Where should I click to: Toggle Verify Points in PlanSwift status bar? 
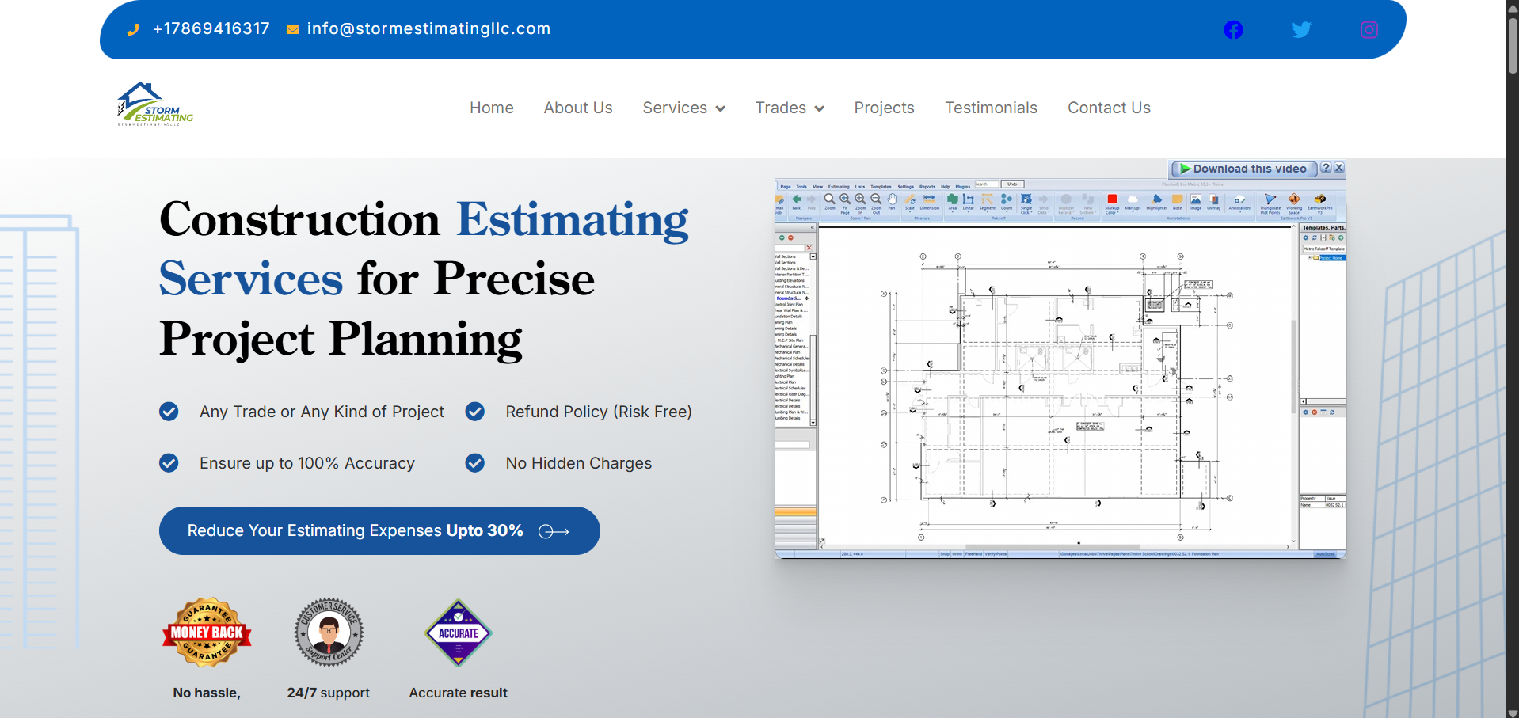(x=996, y=554)
